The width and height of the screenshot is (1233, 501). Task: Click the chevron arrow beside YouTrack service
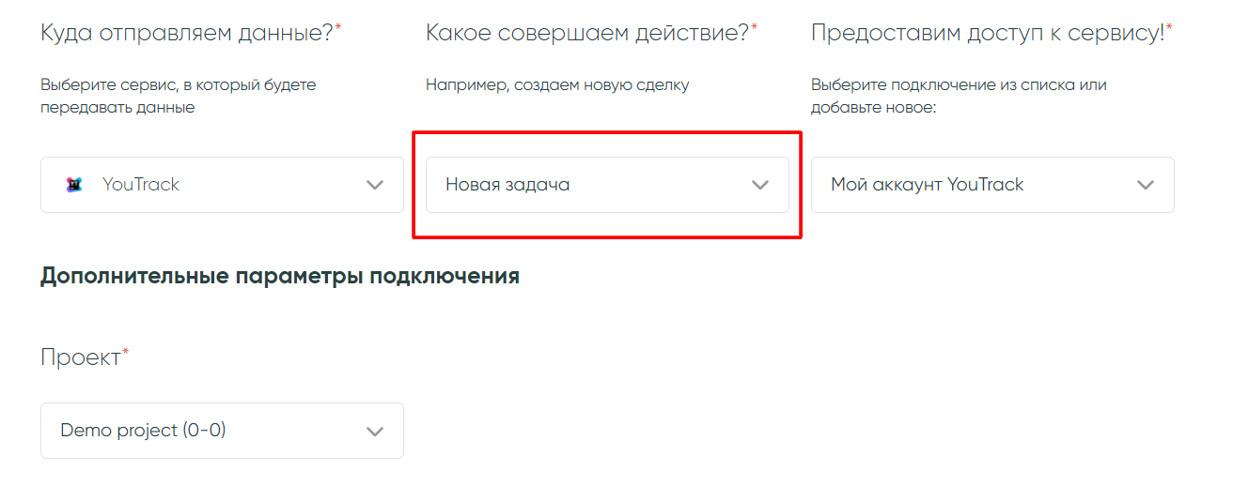[375, 185]
